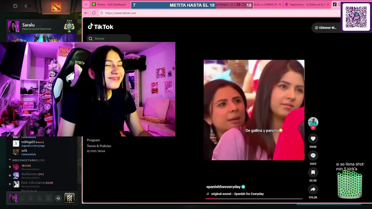Follow creator via red plus badge

pos(313,127)
